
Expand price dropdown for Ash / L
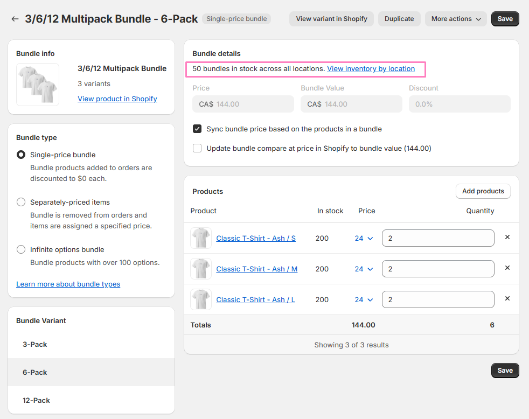[364, 300]
